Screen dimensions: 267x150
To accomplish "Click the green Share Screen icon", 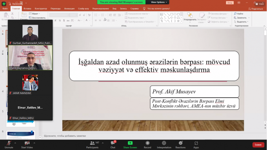I will (130, 143).
